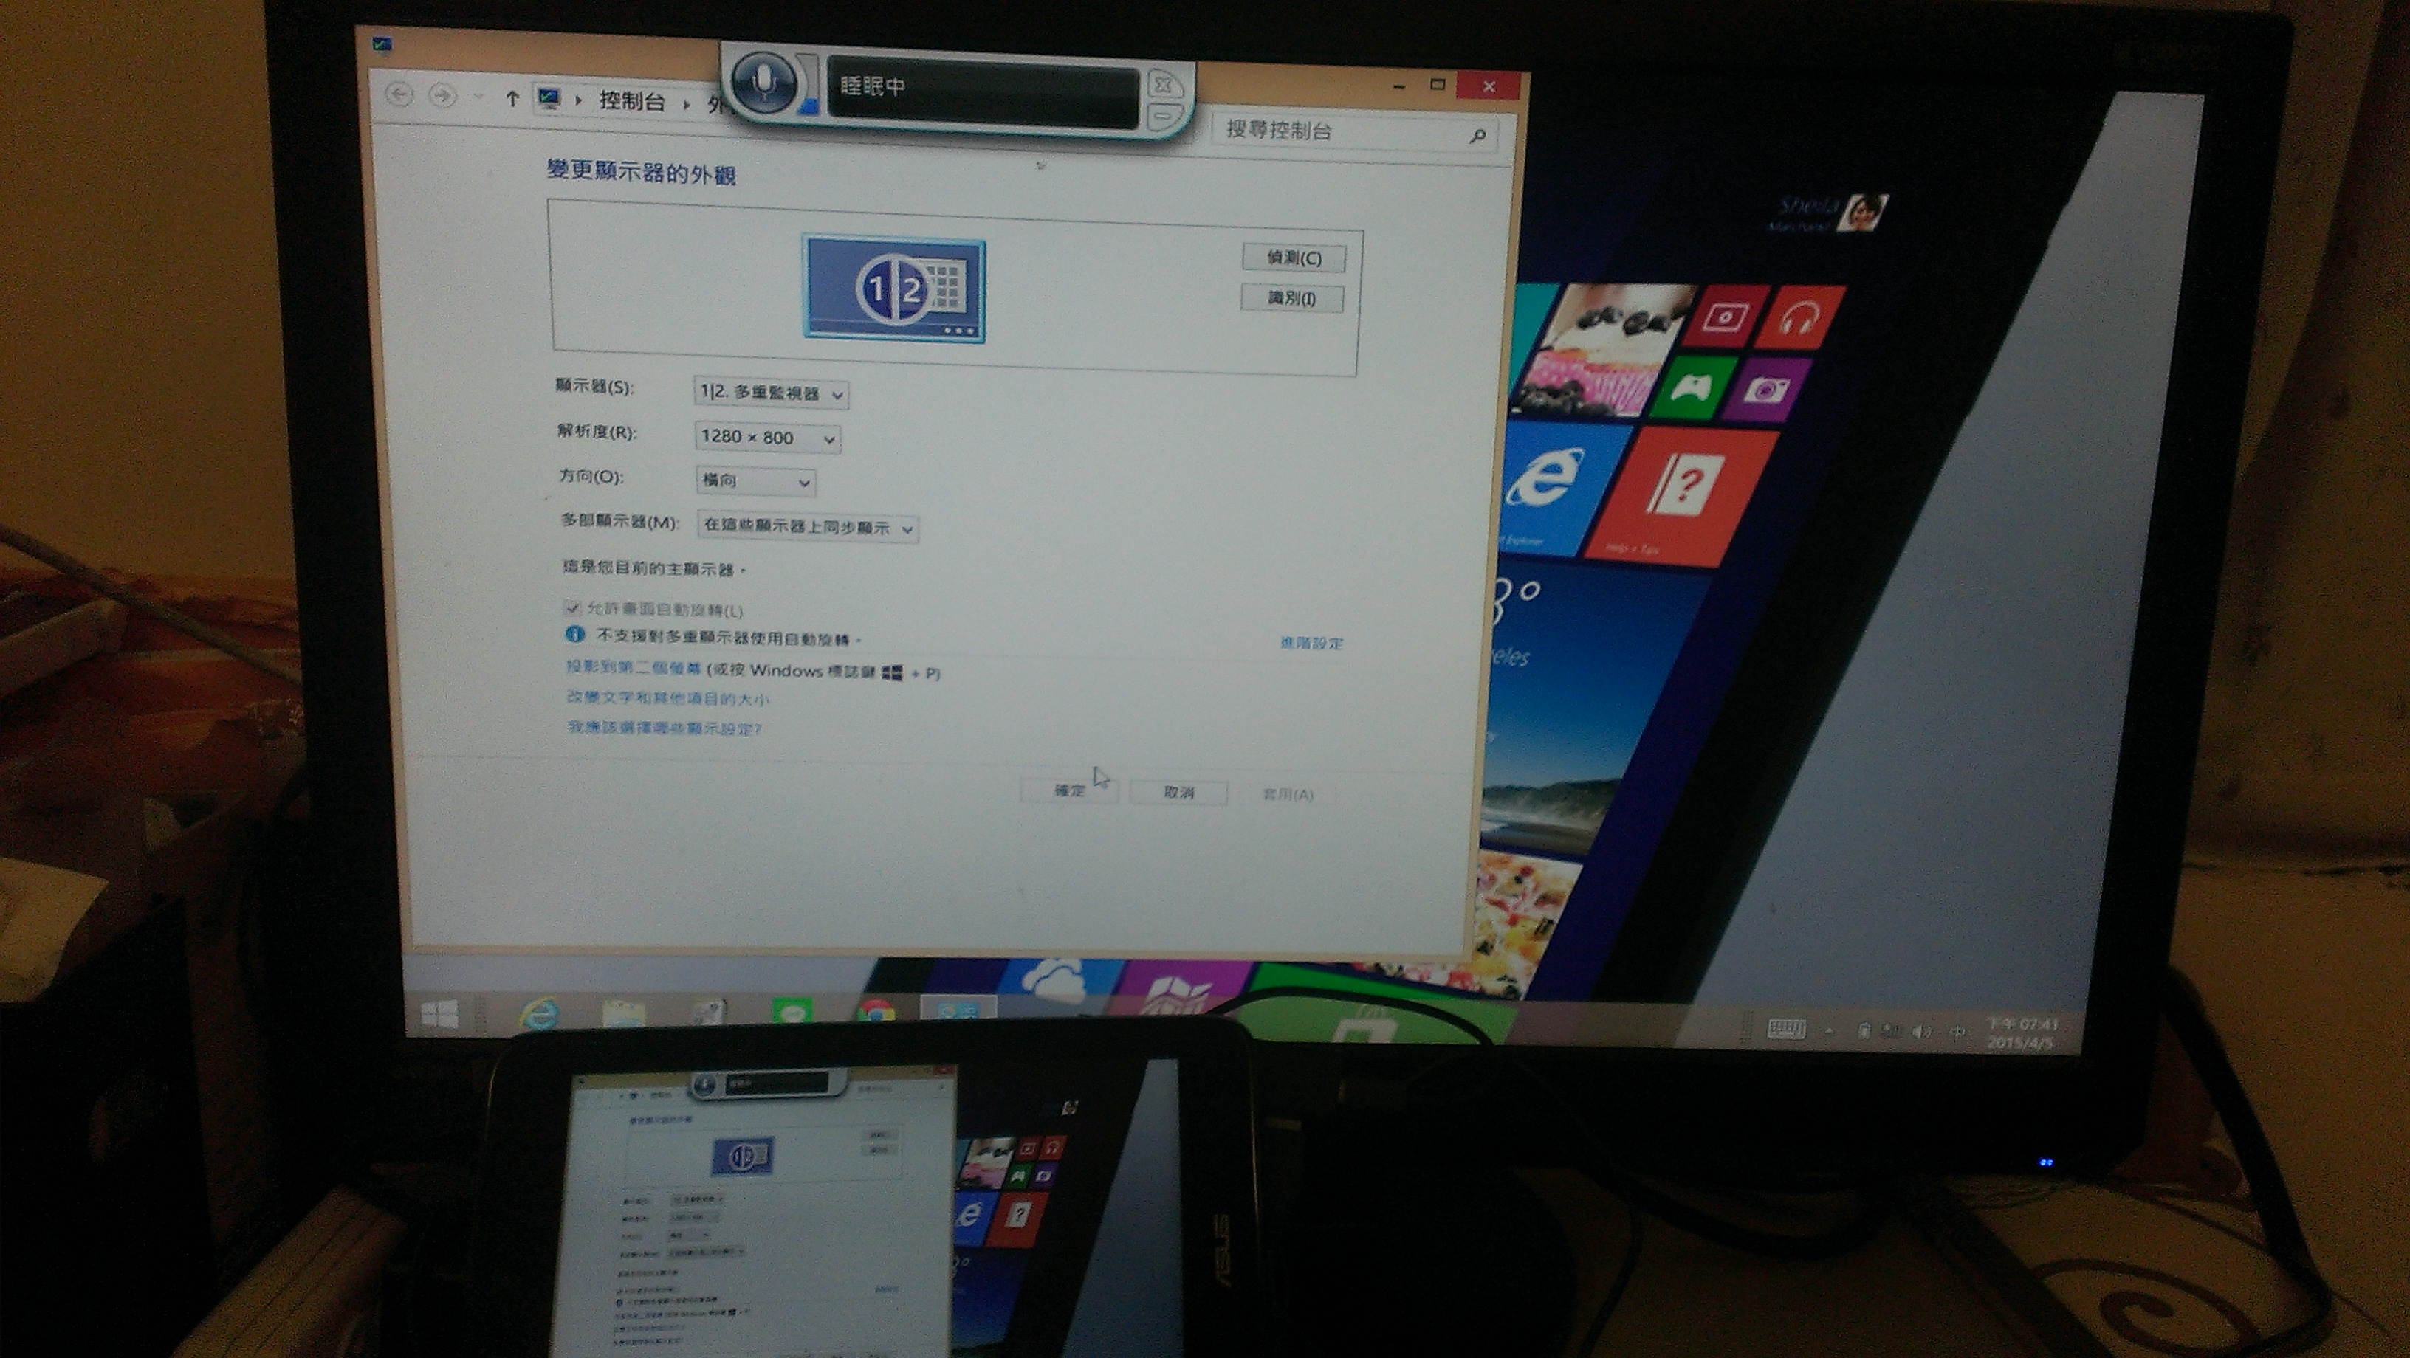Click the 睡眠中 status text
2410x1358 pixels.
(872, 86)
